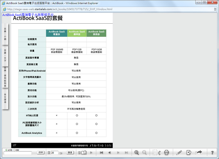The height and width of the screenshot is (159, 219).
Task: Close the Internet Explorer window
Action: tap(212, 3)
